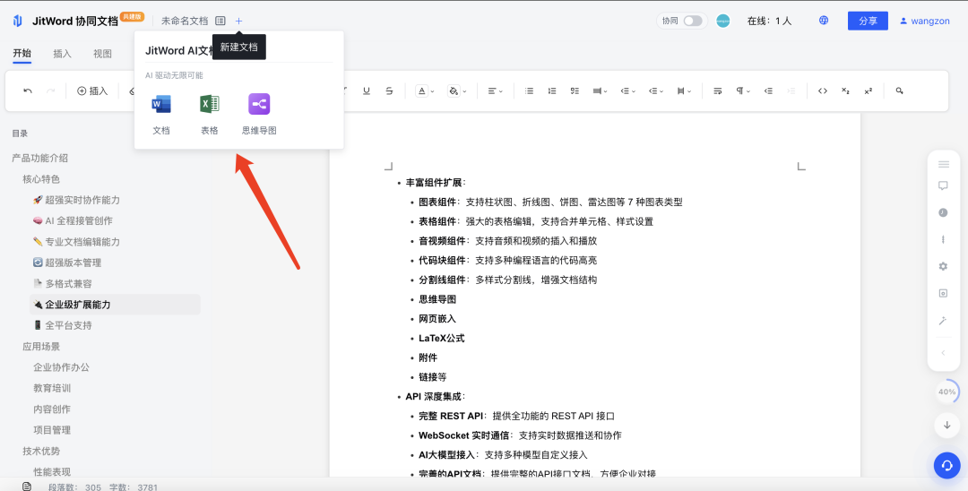Toggle the soft line wrap icon
The height and width of the screenshot is (491, 968).
click(717, 90)
